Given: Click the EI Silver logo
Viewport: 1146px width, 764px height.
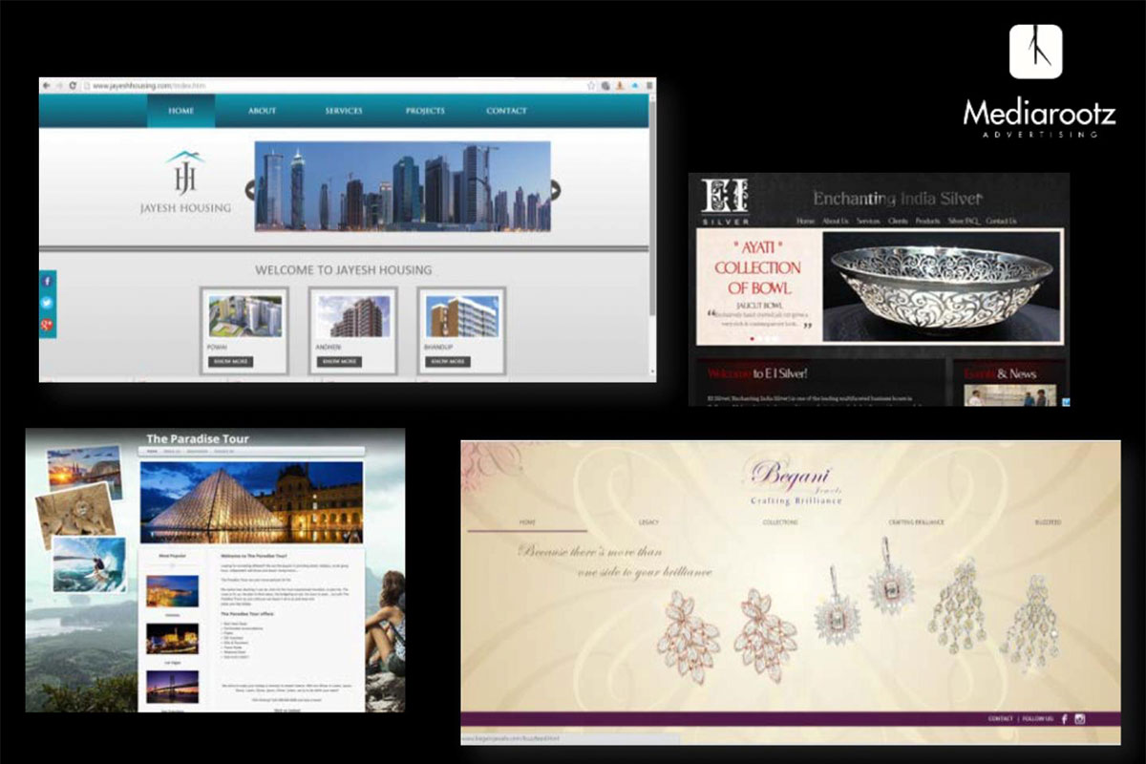Looking at the screenshot, I should (x=724, y=200).
